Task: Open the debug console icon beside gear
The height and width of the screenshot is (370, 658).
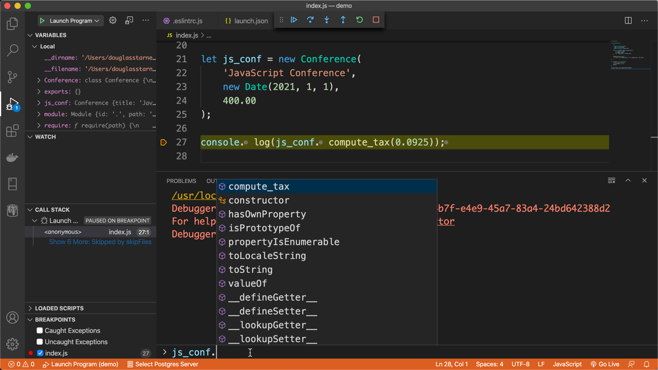Action: 129,21
